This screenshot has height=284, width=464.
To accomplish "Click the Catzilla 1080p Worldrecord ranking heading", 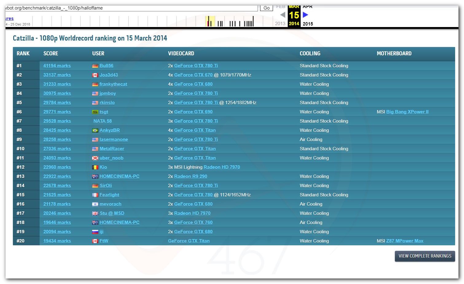I will [90, 38].
